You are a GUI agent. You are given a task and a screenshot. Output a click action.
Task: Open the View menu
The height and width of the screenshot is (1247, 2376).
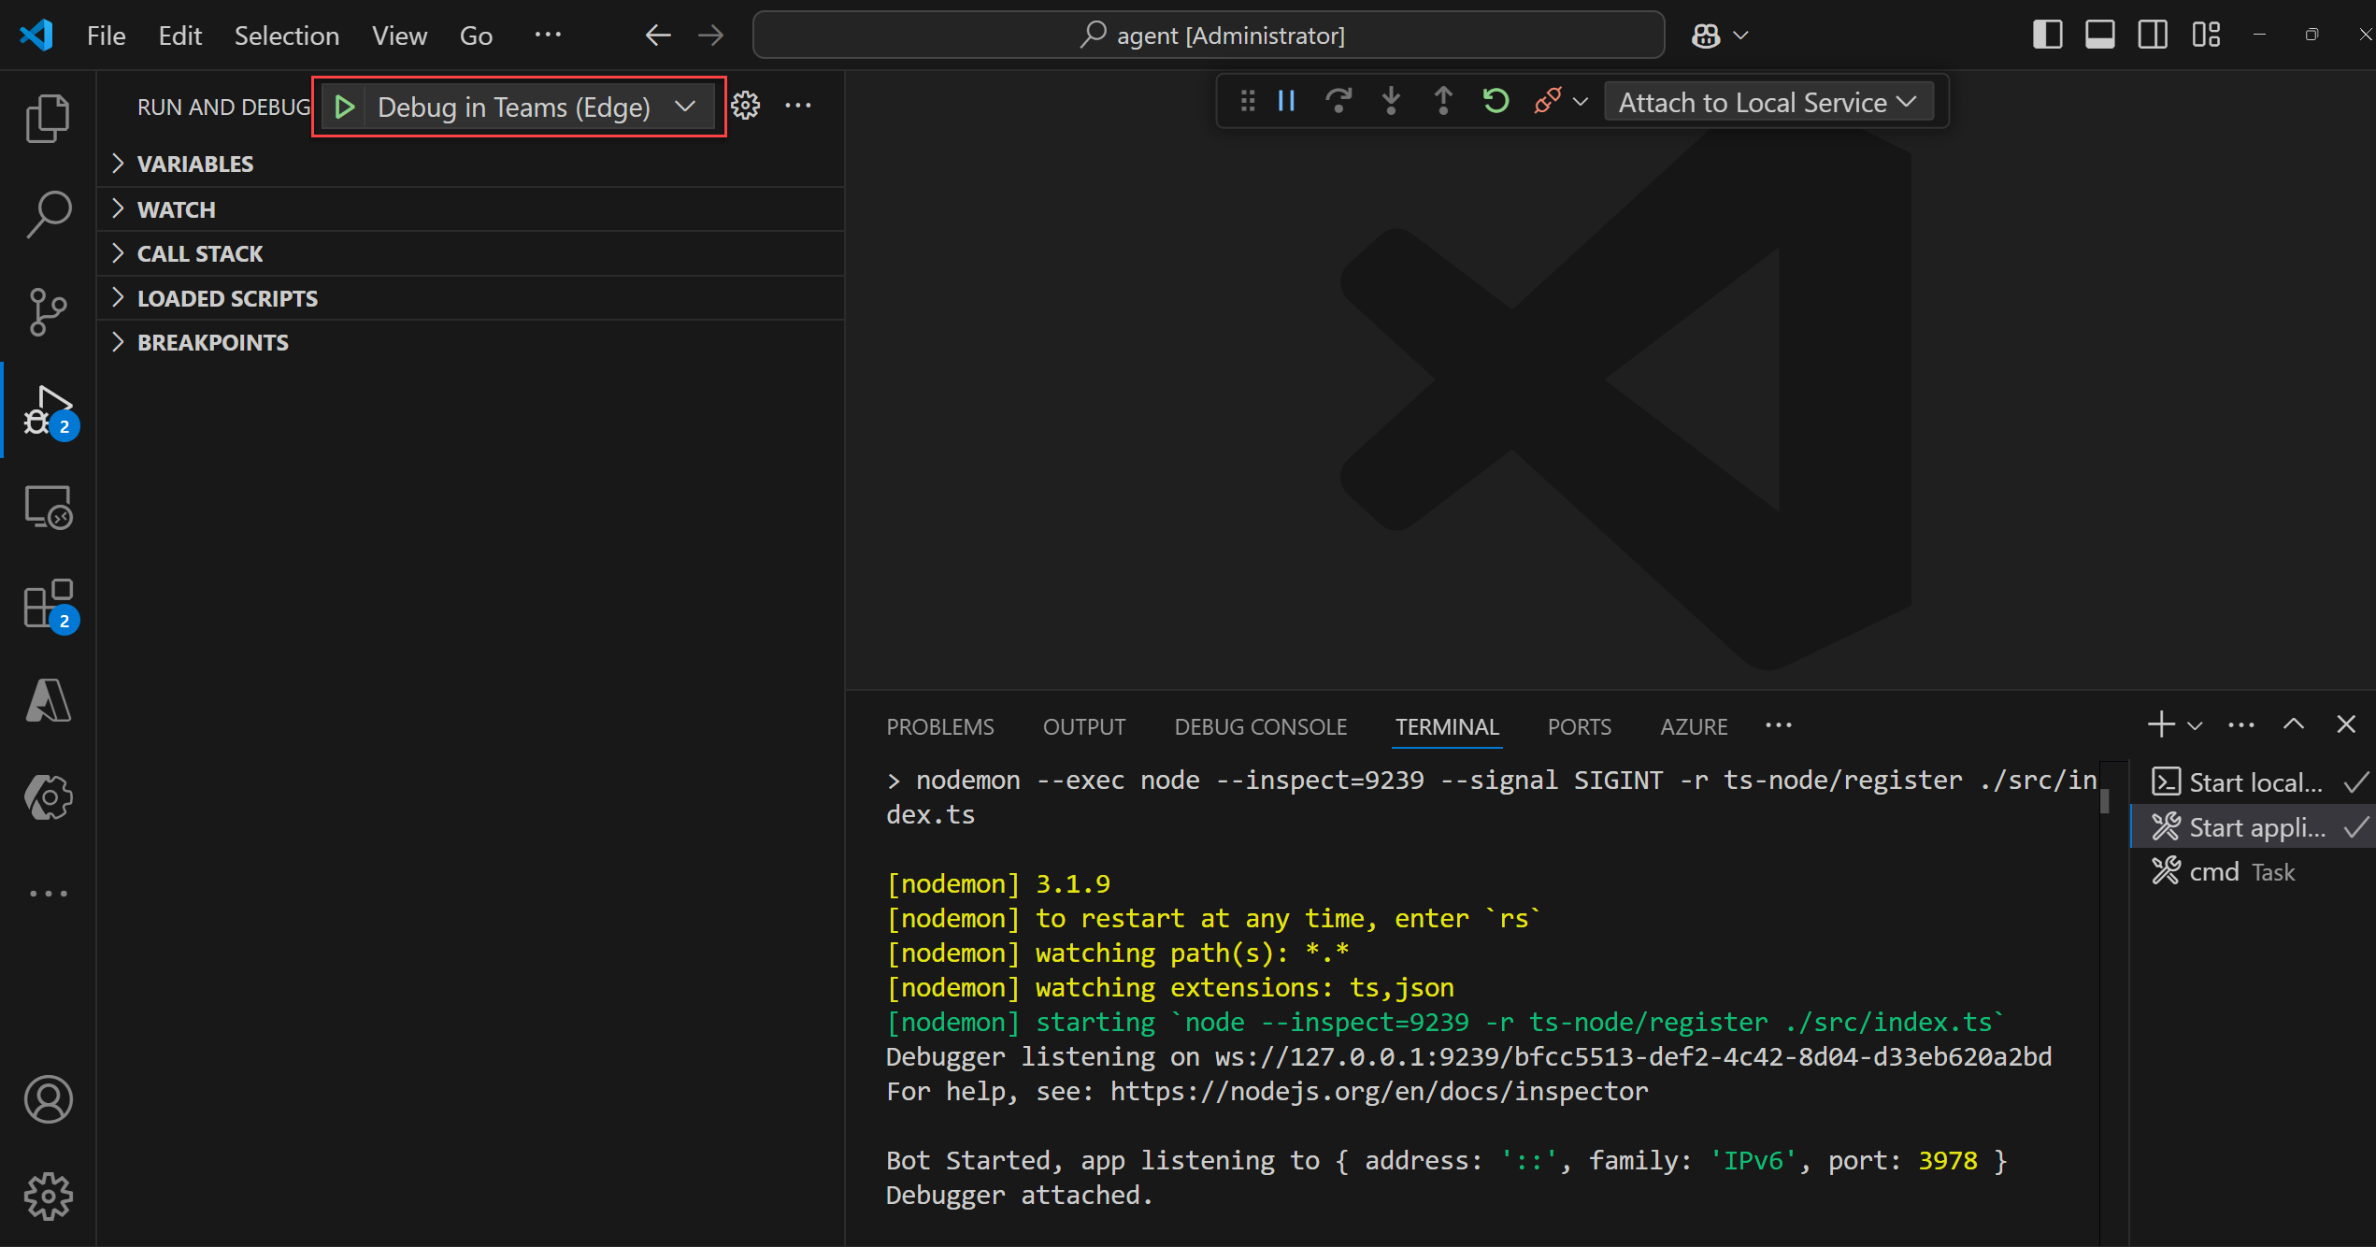(x=399, y=36)
